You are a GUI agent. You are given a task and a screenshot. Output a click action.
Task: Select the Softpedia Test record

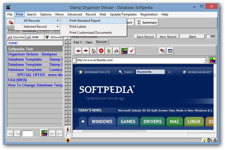click(x=35, y=49)
